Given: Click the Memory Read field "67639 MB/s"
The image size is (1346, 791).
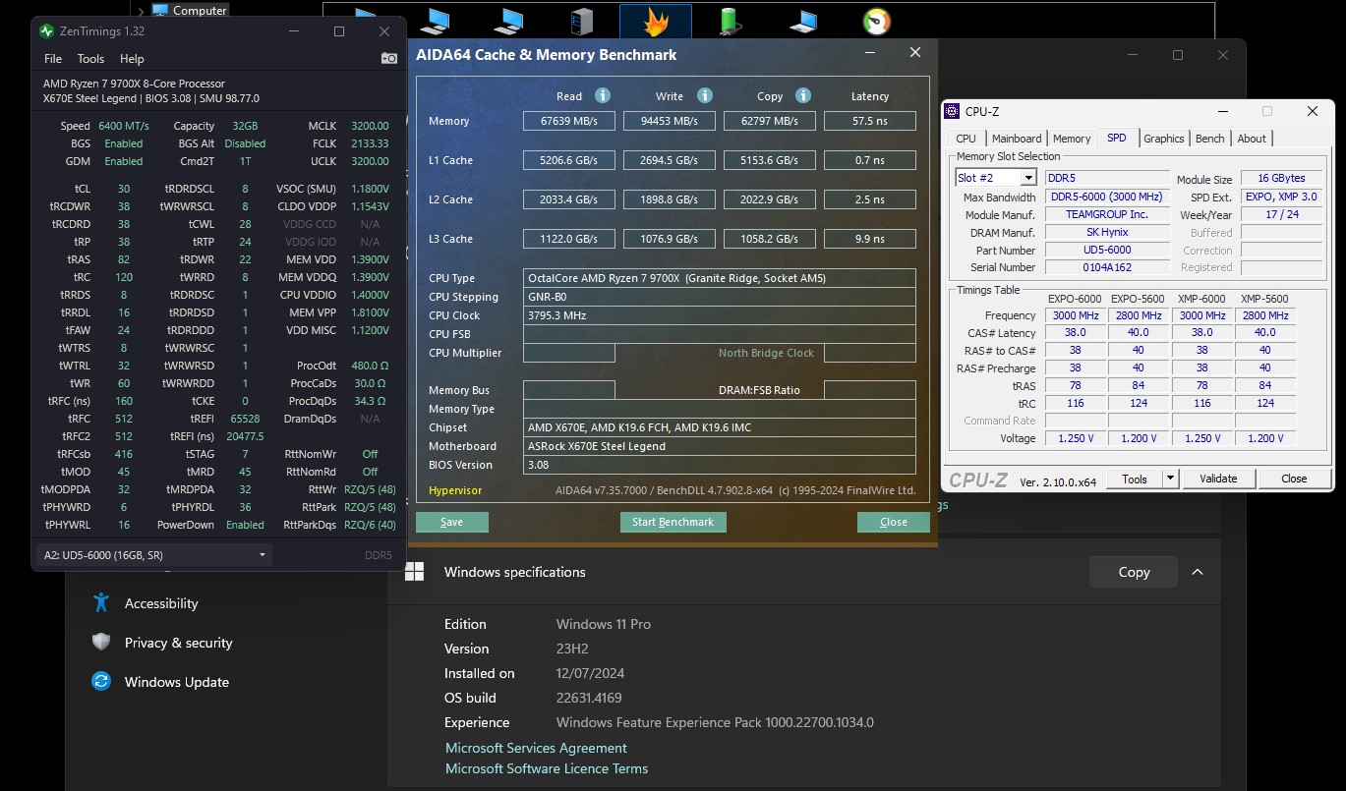Looking at the screenshot, I should pos(568,121).
